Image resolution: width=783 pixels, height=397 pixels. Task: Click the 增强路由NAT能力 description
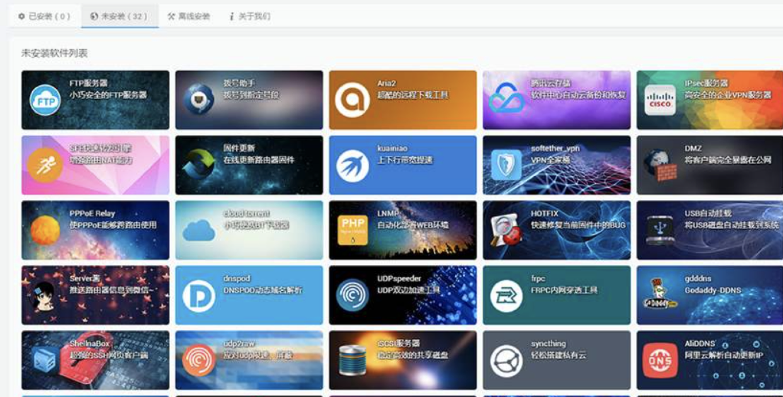pyautogui.click(x=101, y=160)
